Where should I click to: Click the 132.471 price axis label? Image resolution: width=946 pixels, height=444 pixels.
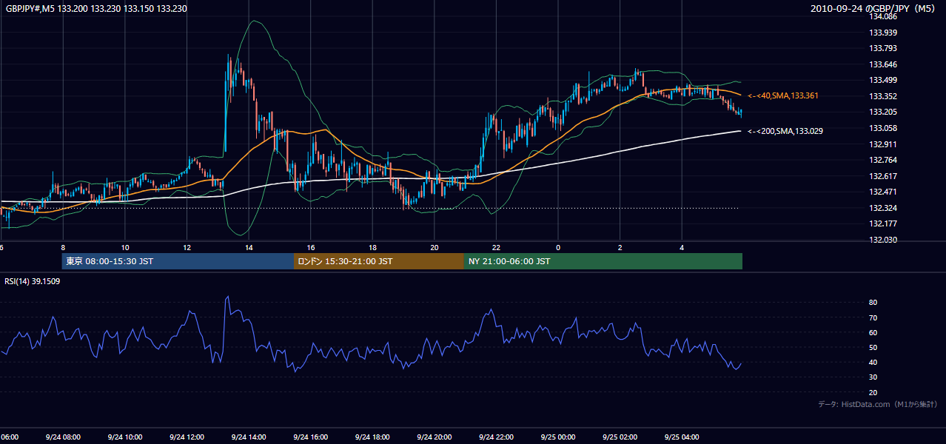point(883,192)
